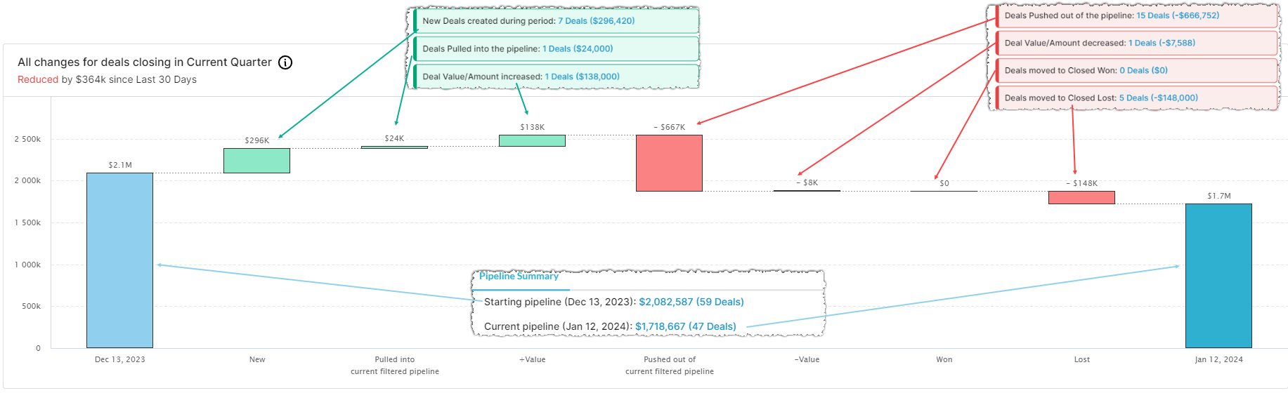The image size is (1288, 393).
Task: Click the Won axis label
Action: 944,359
